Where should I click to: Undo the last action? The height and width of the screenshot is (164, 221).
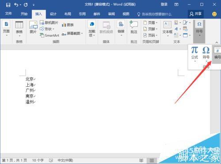16,5
